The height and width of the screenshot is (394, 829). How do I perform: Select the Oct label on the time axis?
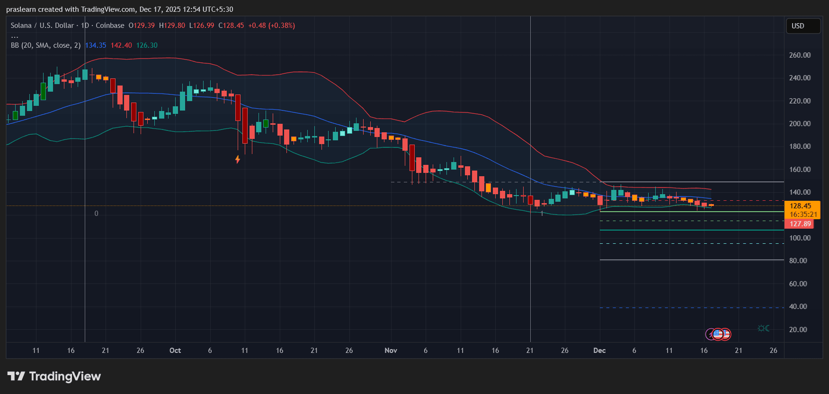pyautogui.click(x=175, y=351)
